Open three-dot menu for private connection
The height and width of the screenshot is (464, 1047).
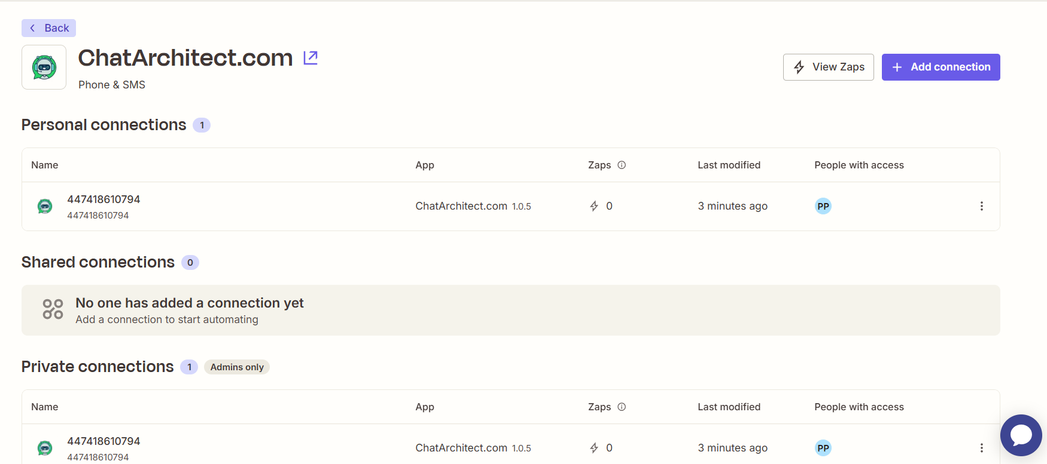click(x=981, y=448)
